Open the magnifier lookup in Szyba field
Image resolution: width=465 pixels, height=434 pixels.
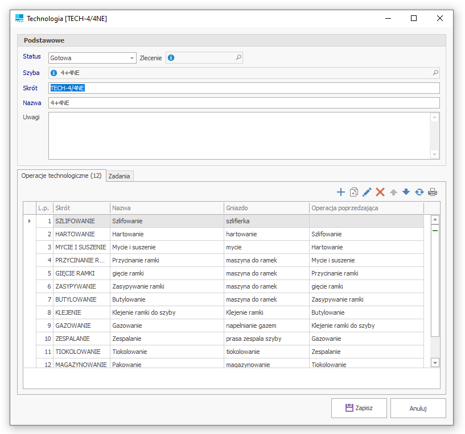pyautogui.click(x=435, y=73)
